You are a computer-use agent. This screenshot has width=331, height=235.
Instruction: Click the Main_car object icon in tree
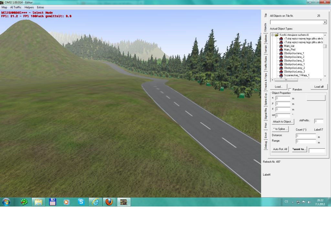click(x=281, y=46)
